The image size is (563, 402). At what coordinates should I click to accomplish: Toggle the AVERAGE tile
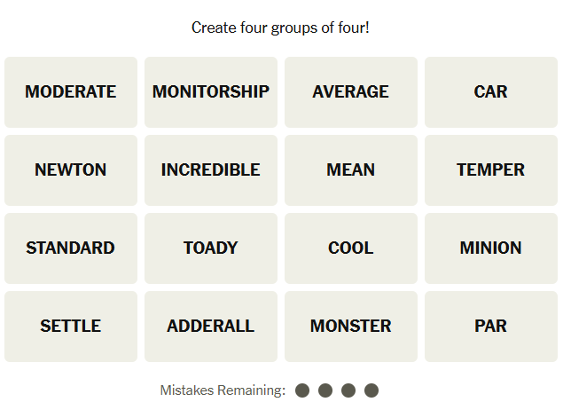click(x=351, y=92)
